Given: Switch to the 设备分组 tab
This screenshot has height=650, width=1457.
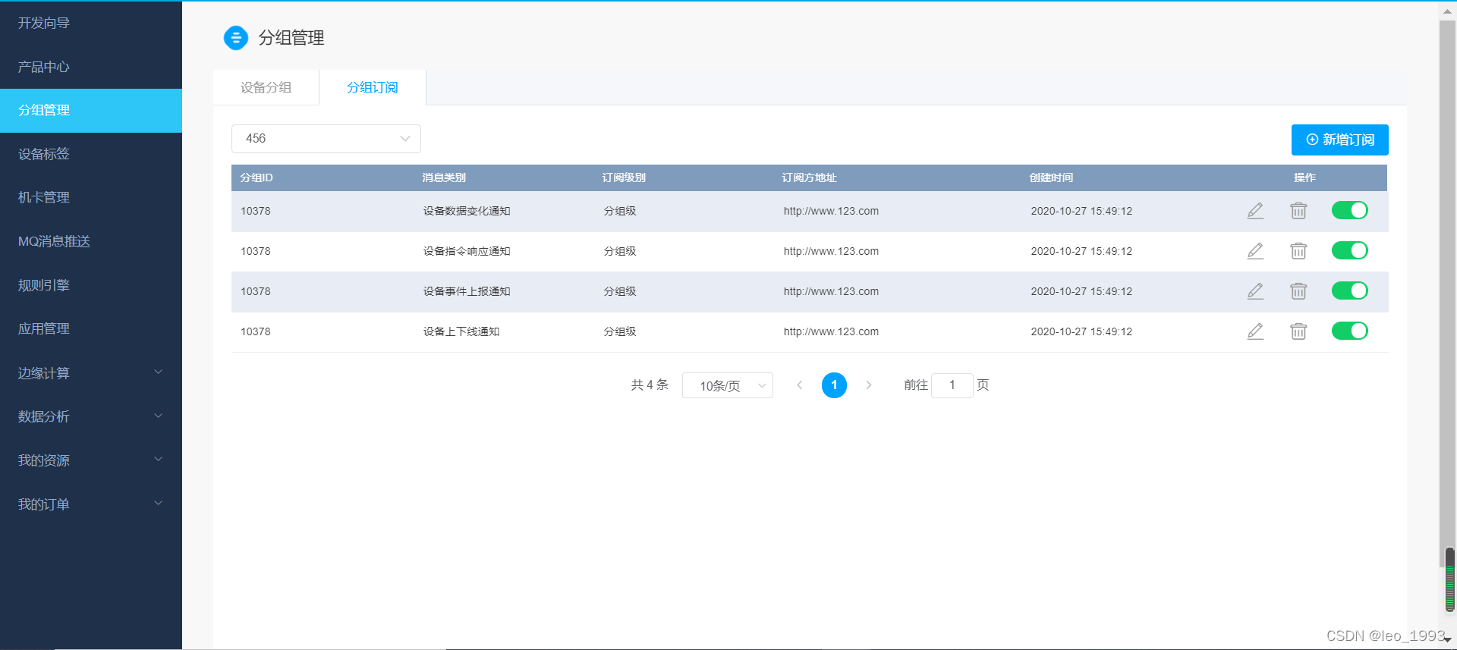Looking at the screenshot, I should pos(266,87).
